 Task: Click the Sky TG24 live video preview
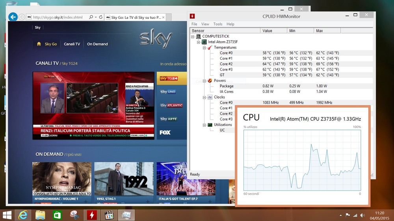tap(93, 106)
